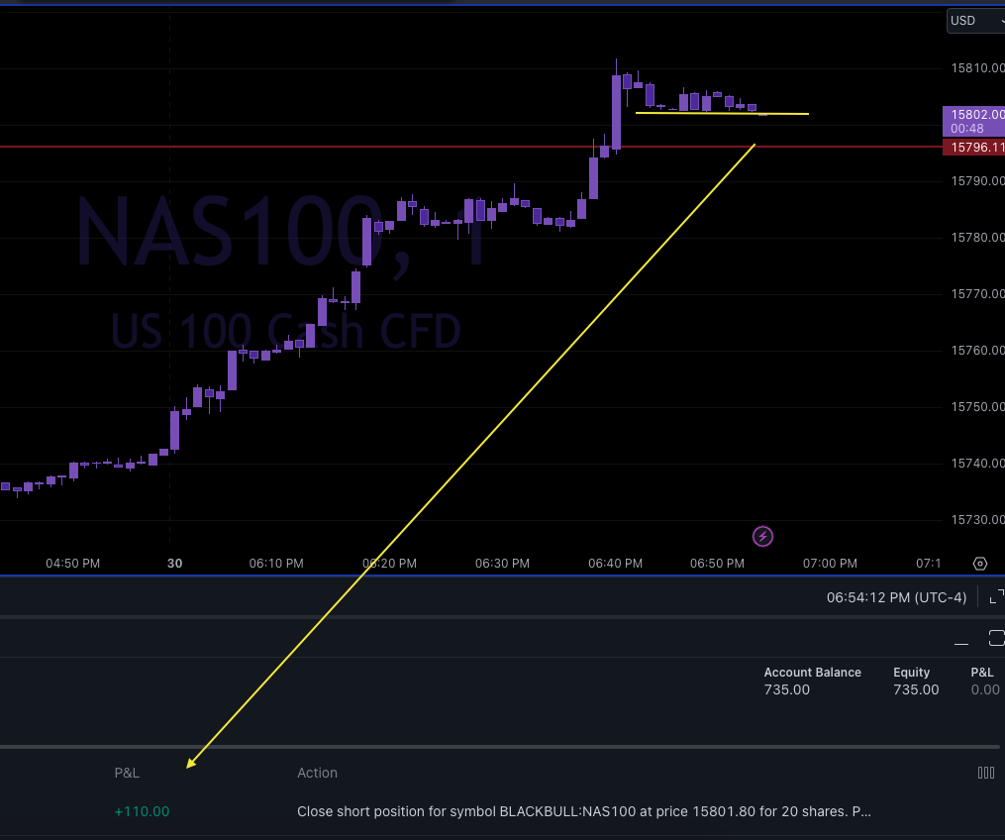Viewport: 1005px width, 840px height.
Task: Click the 06:54:12 PM (UTC-4) timezone button
Action: (x=896, y=597)
